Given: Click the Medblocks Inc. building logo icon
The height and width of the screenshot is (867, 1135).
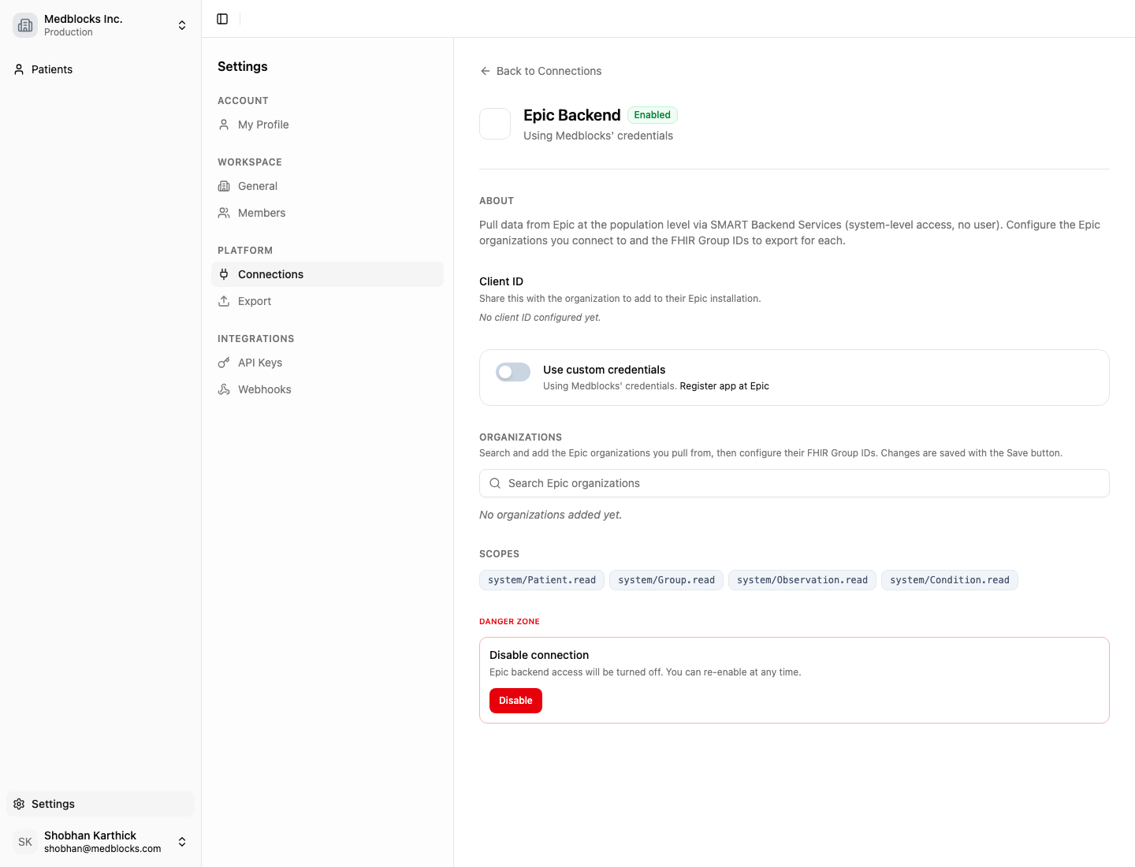Looking at the screenshot, I should pos(25,25).
